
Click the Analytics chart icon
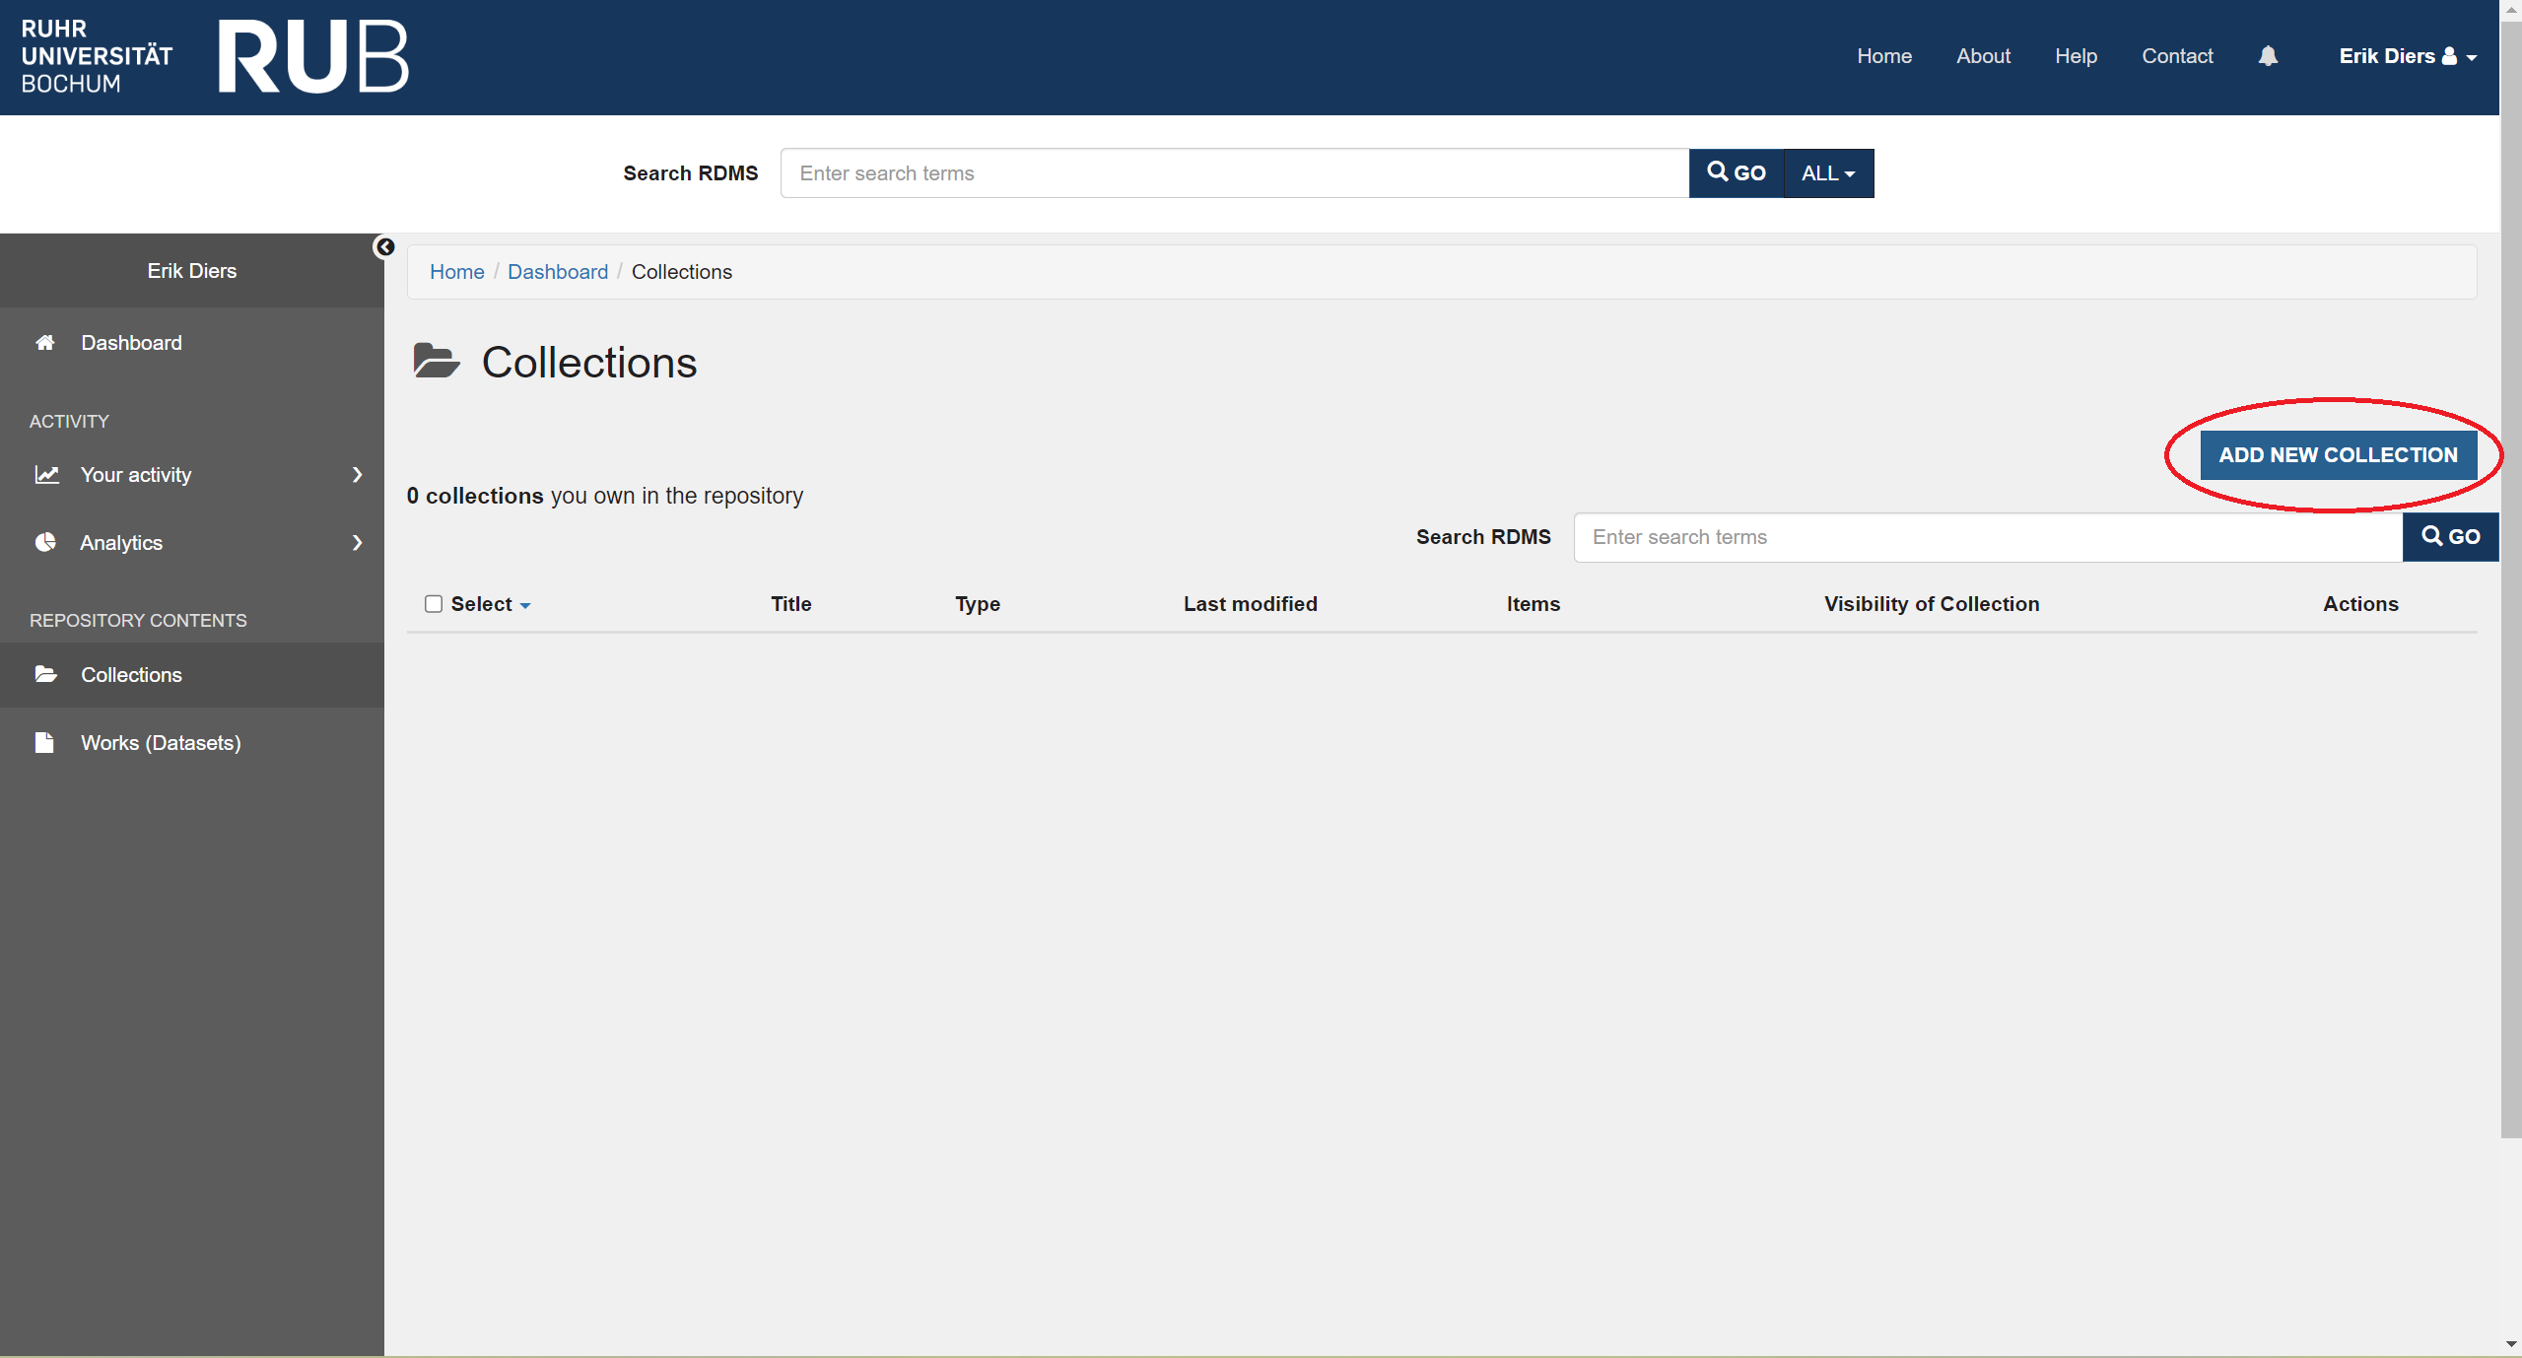point(47,540)
